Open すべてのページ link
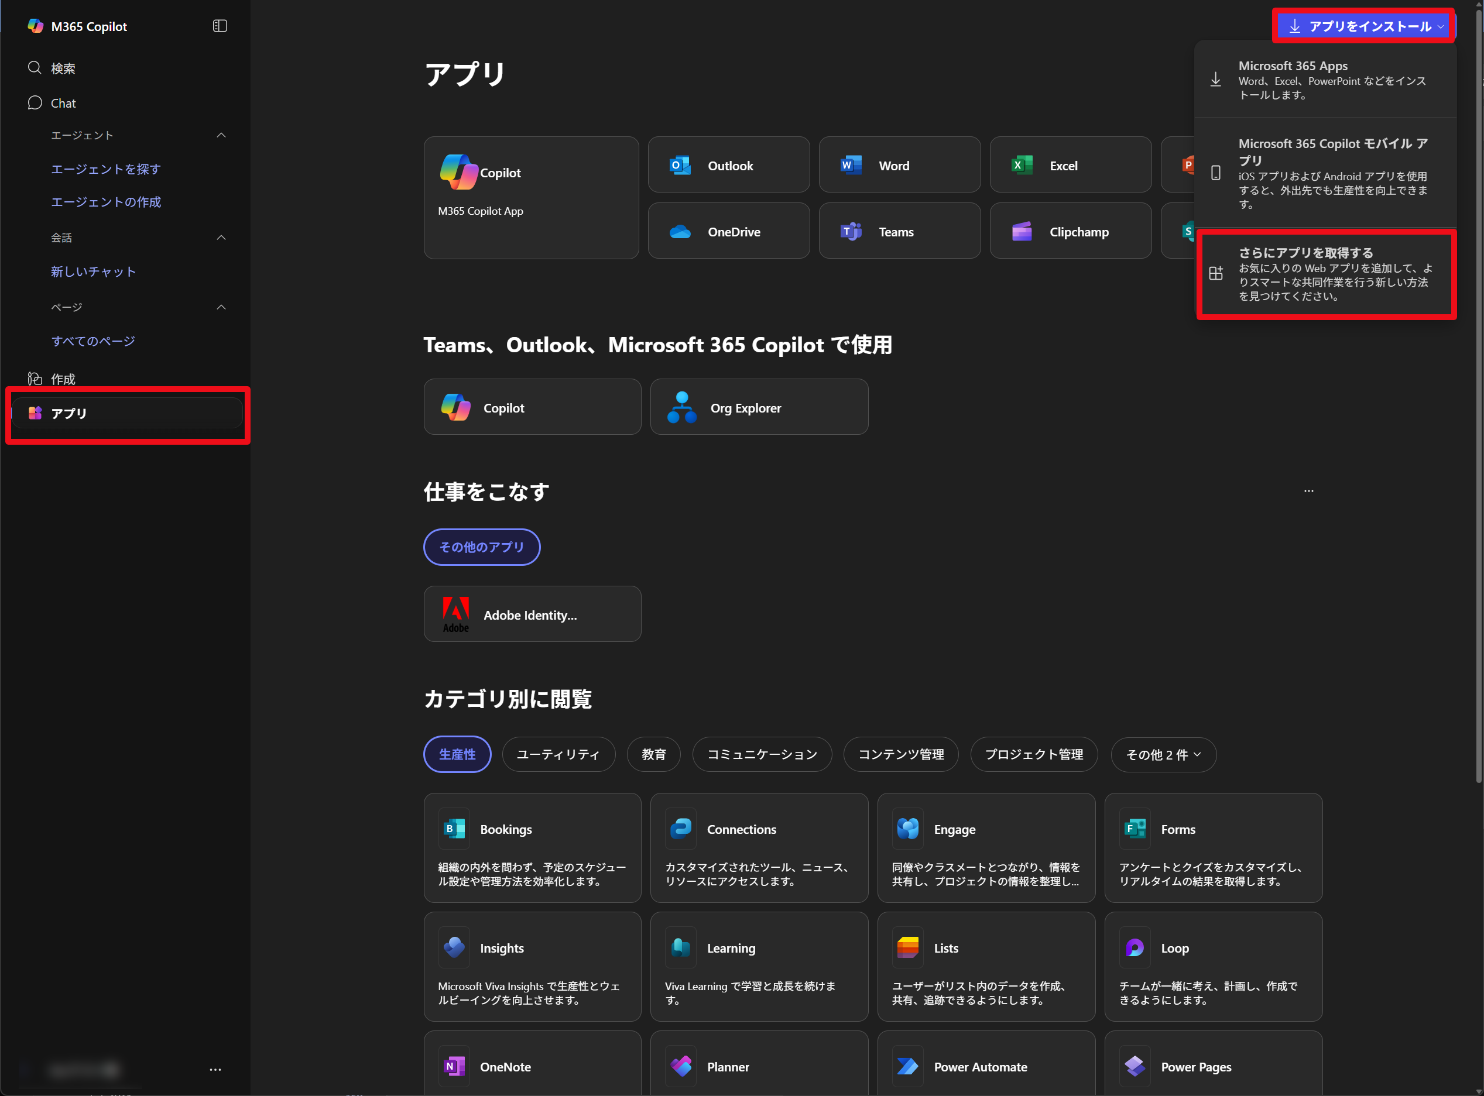Screen dimensions: 1484x1096 (94, 341)
